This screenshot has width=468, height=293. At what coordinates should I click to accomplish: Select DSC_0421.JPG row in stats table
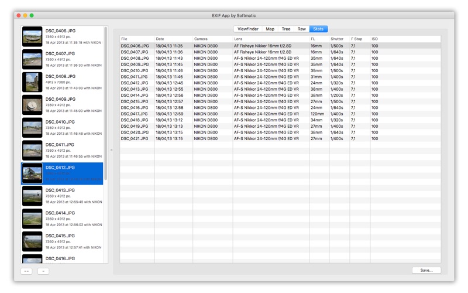280,138
